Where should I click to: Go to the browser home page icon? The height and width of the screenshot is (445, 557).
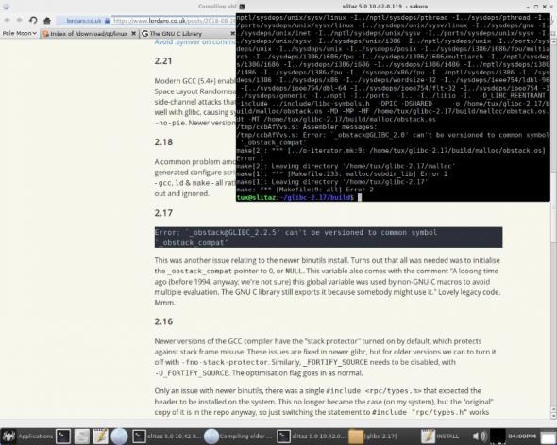pos(47,21)
